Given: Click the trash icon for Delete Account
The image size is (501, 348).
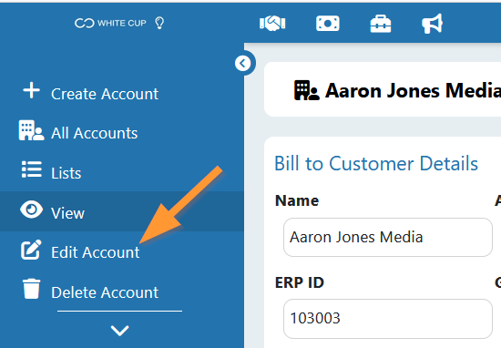Looking at the screenshot, I should tap(31, 289).
